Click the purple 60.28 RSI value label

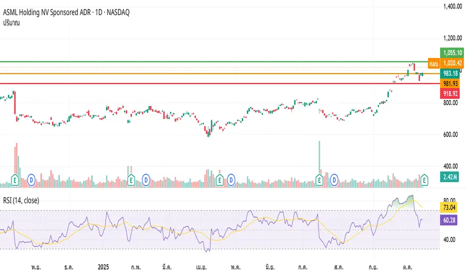(x=449, y=220)
